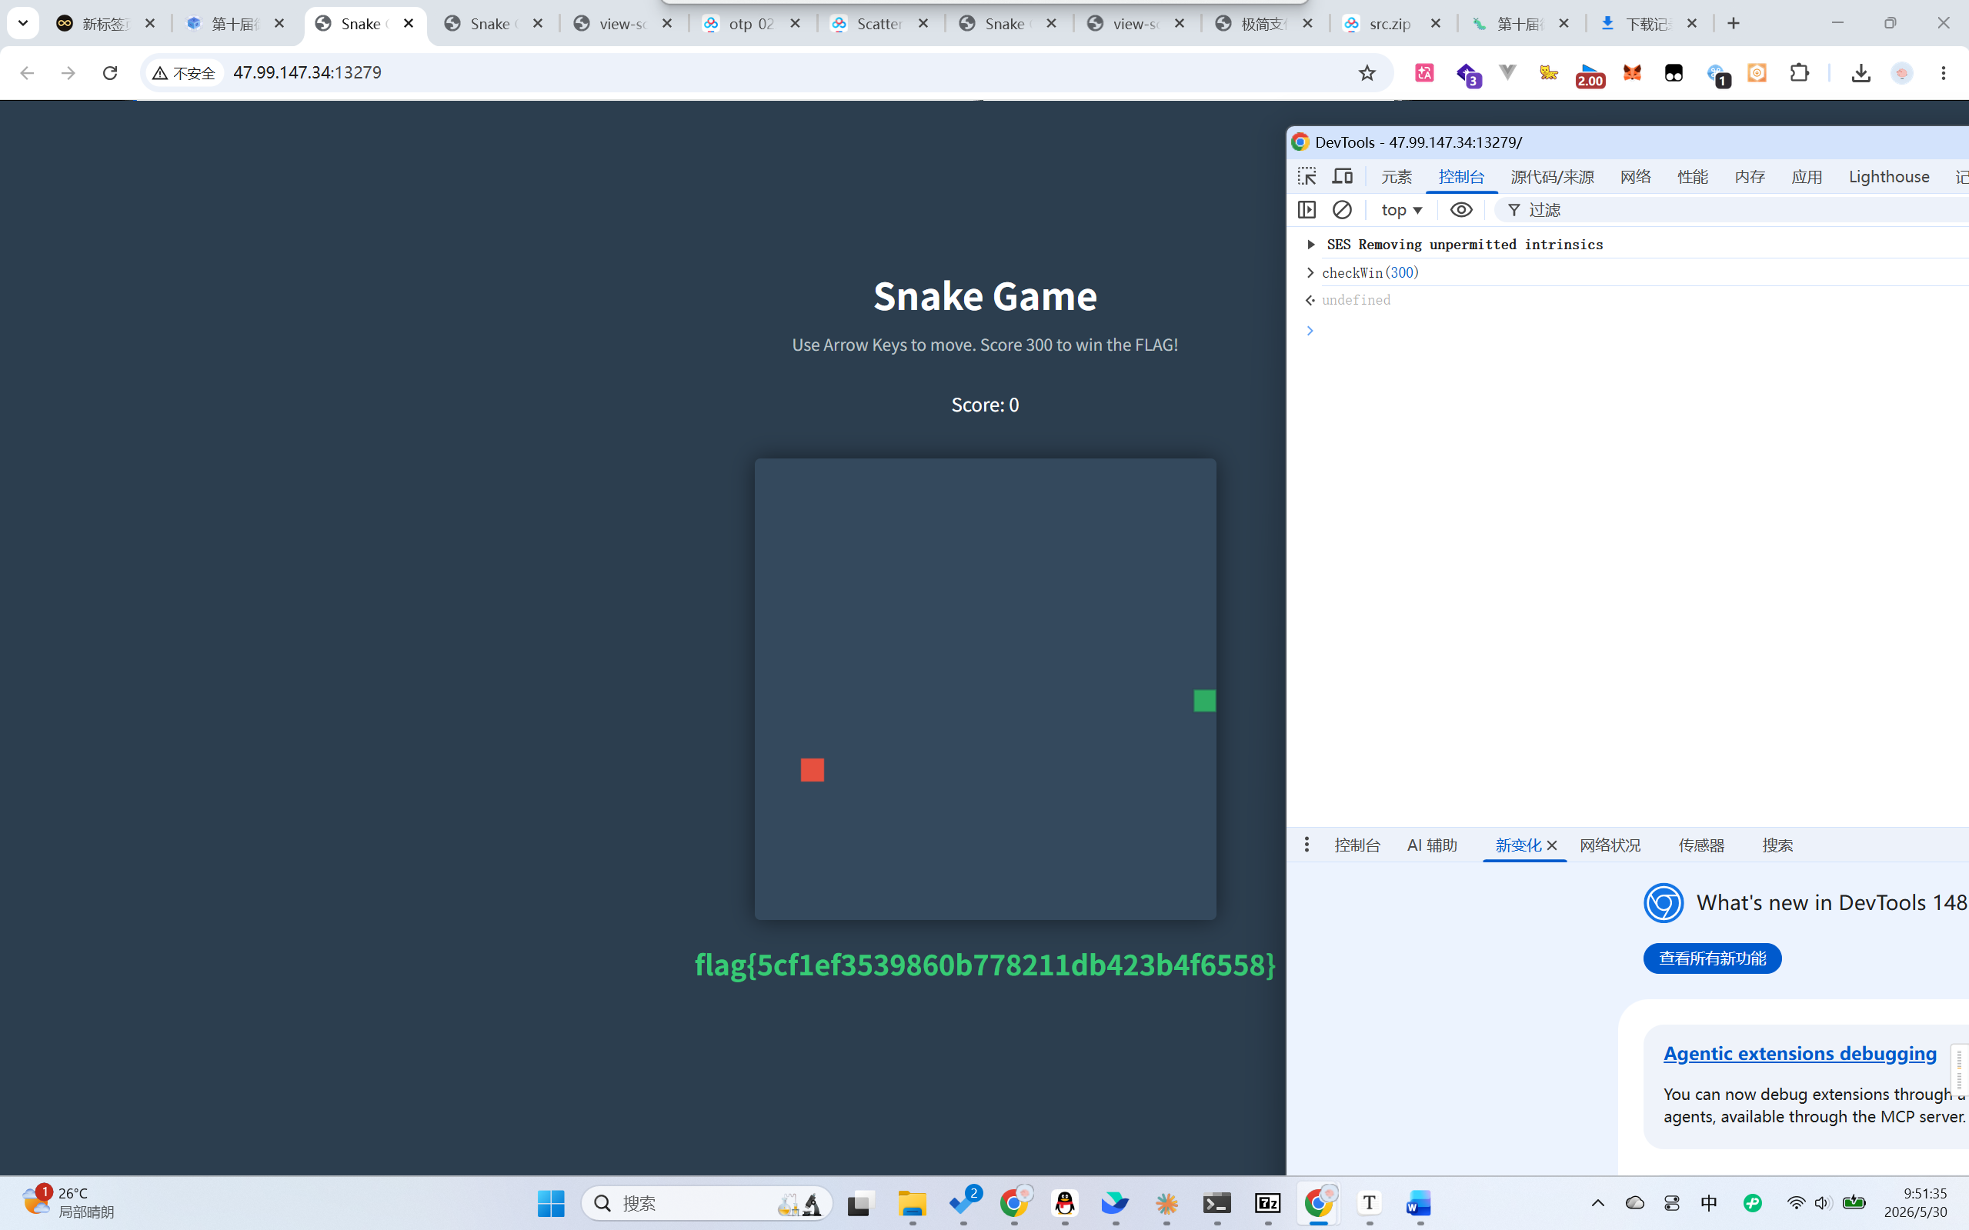Open the QQ penguin taskbar icon
This screenshot has width=1969, height=1230.
point(1064,1203)
